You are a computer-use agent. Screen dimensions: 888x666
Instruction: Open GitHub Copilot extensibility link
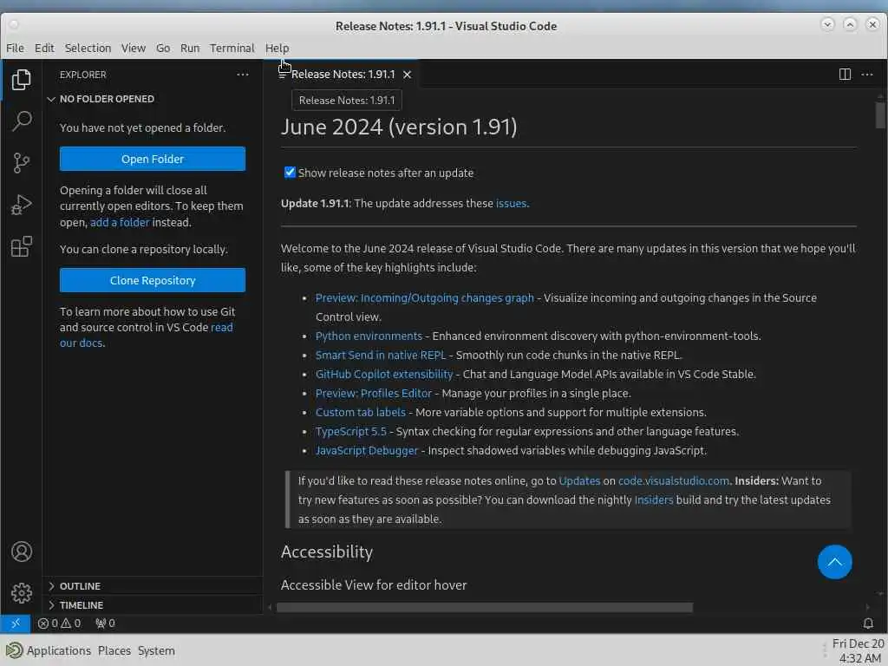point(384,374)
